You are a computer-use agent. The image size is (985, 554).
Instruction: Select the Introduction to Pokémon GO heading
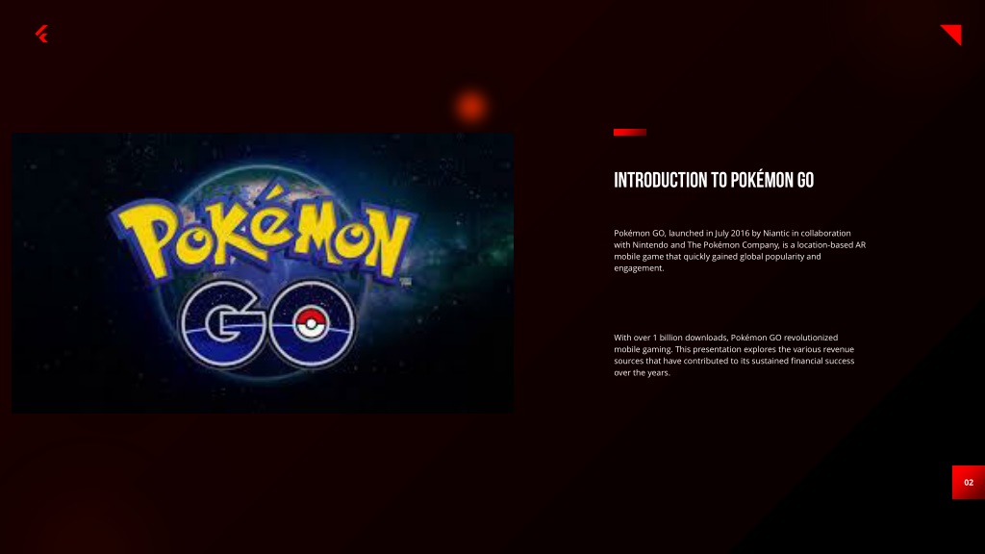(714, 180)
